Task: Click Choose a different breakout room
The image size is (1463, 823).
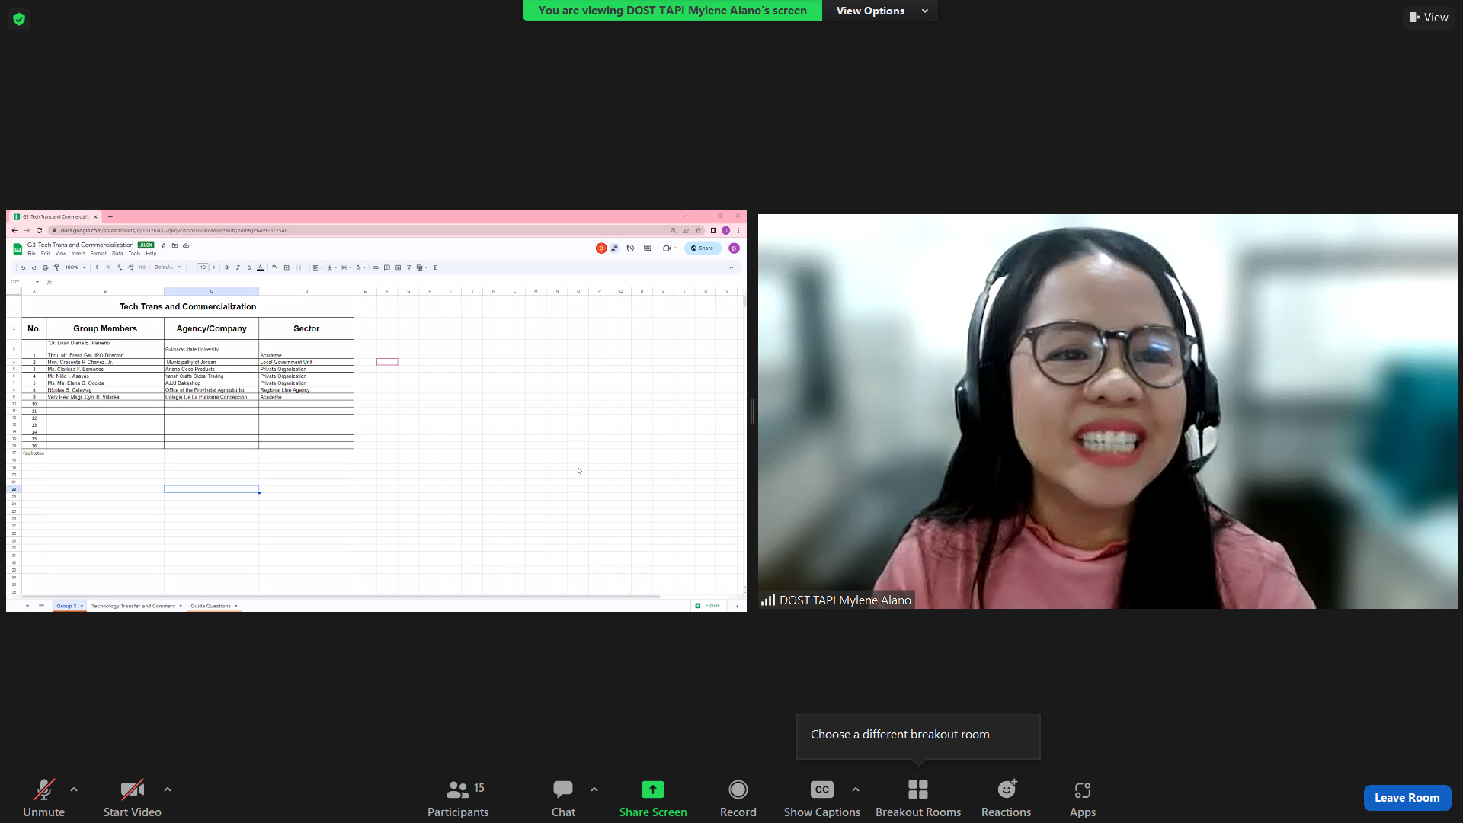Action: [901, 734]
